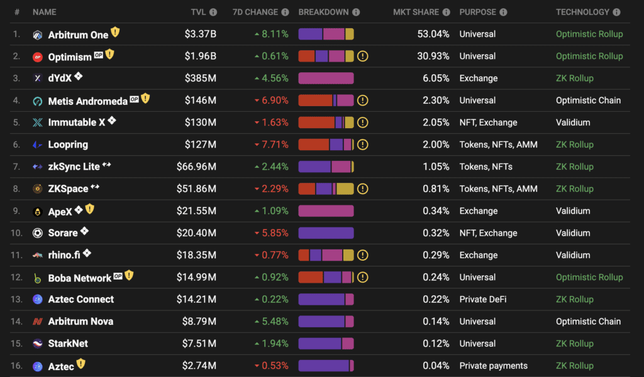
Task: Click the info icon next to BREAKDOWN header
Action: [356, 13]
